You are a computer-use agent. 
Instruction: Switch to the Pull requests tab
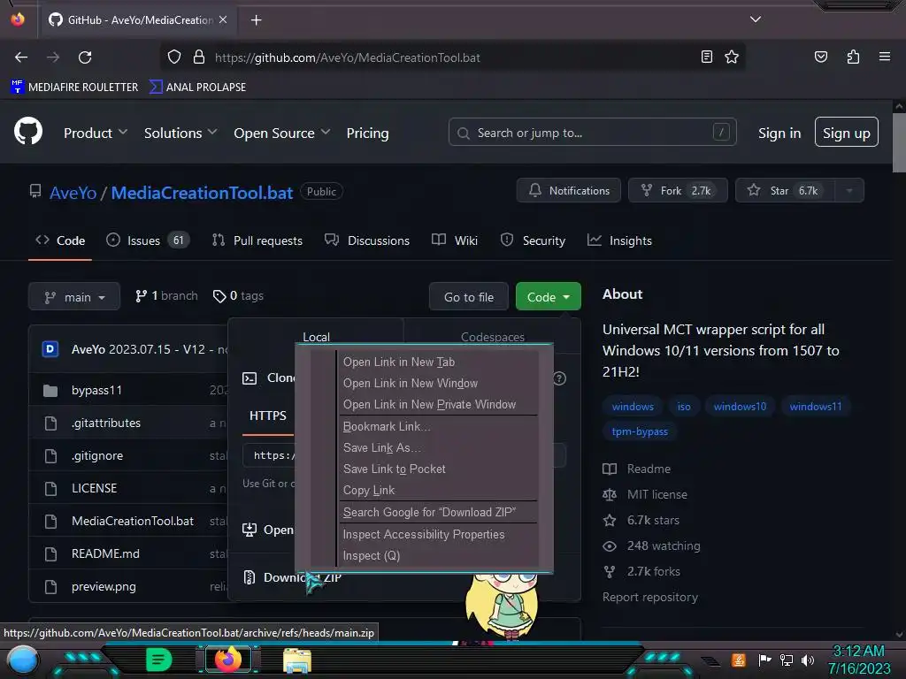257,240
